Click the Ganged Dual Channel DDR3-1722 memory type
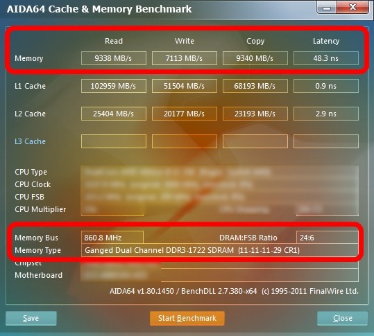Screen dimensions: 374x336 pyautogui.click(x=220, y=250)
